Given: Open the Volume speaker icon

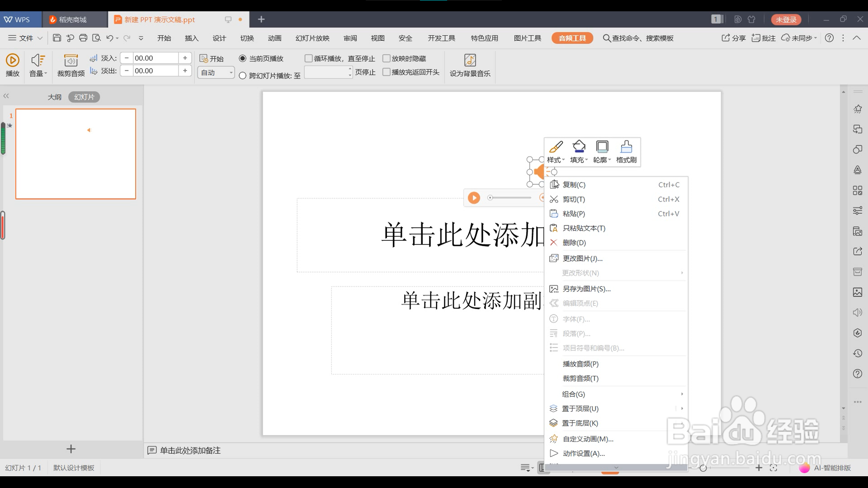Looking at the screenshot, I should click(x=37, y=60).
